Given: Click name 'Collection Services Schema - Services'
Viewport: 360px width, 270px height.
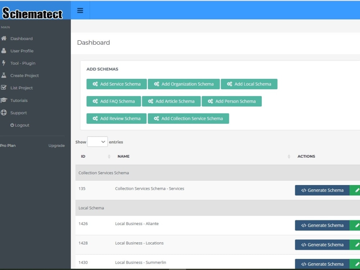Looking at the screenshot, I should (150, 189).
